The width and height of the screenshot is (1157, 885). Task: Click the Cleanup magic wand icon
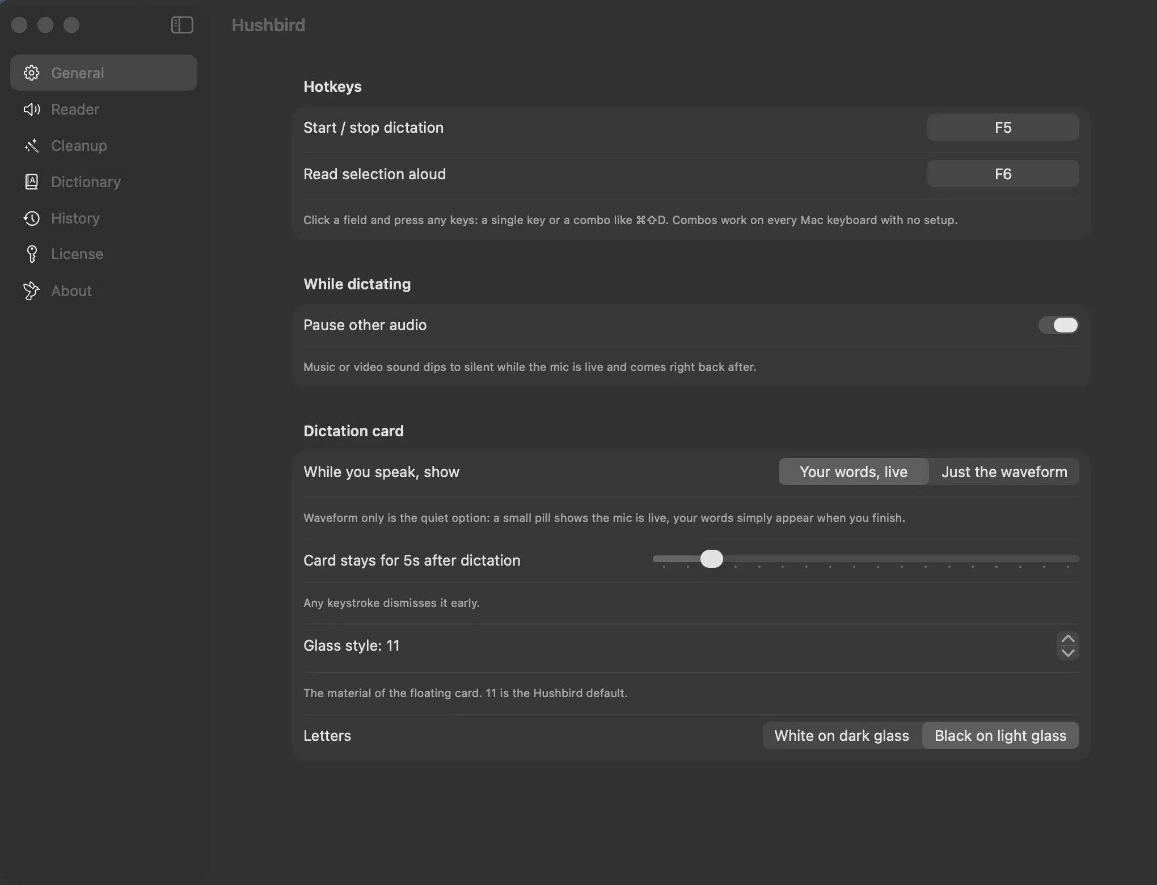[x=32, y=146]
